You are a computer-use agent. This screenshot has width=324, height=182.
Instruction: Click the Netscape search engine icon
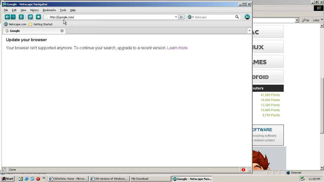189,17
